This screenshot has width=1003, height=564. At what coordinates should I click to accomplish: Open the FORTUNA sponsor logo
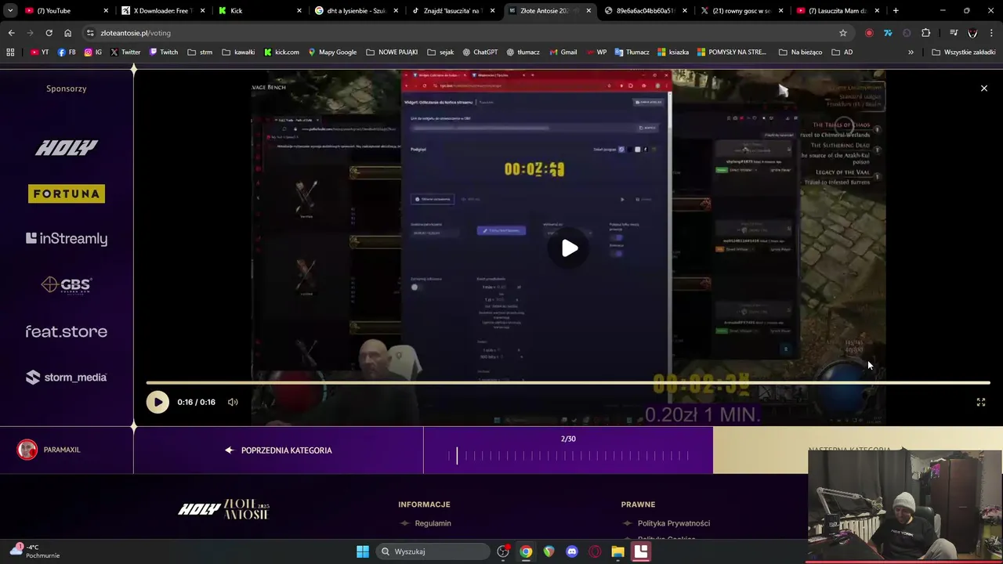(67, 193)
